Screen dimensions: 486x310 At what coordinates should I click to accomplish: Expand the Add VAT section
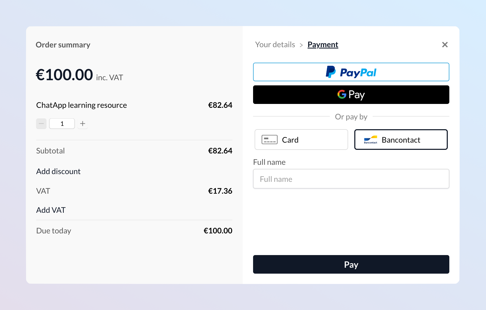click(x=51, y=210)
